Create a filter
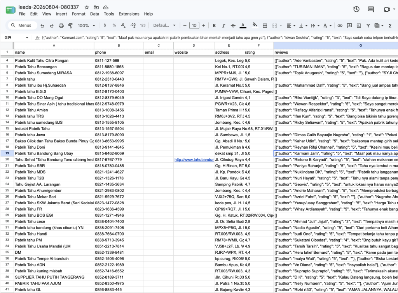 (x=368, y=25)
